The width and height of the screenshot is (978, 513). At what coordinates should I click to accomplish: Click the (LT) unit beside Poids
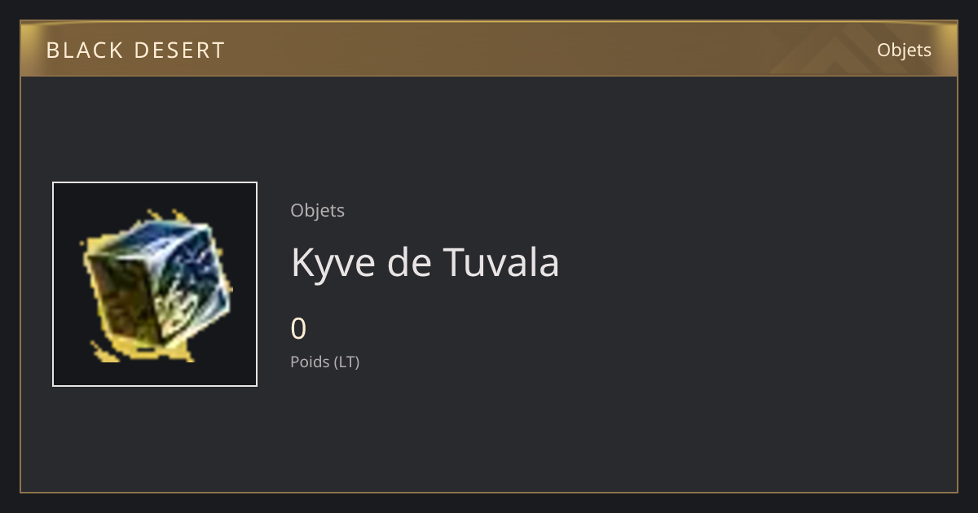pyautogui.click(x=346, y=362)
